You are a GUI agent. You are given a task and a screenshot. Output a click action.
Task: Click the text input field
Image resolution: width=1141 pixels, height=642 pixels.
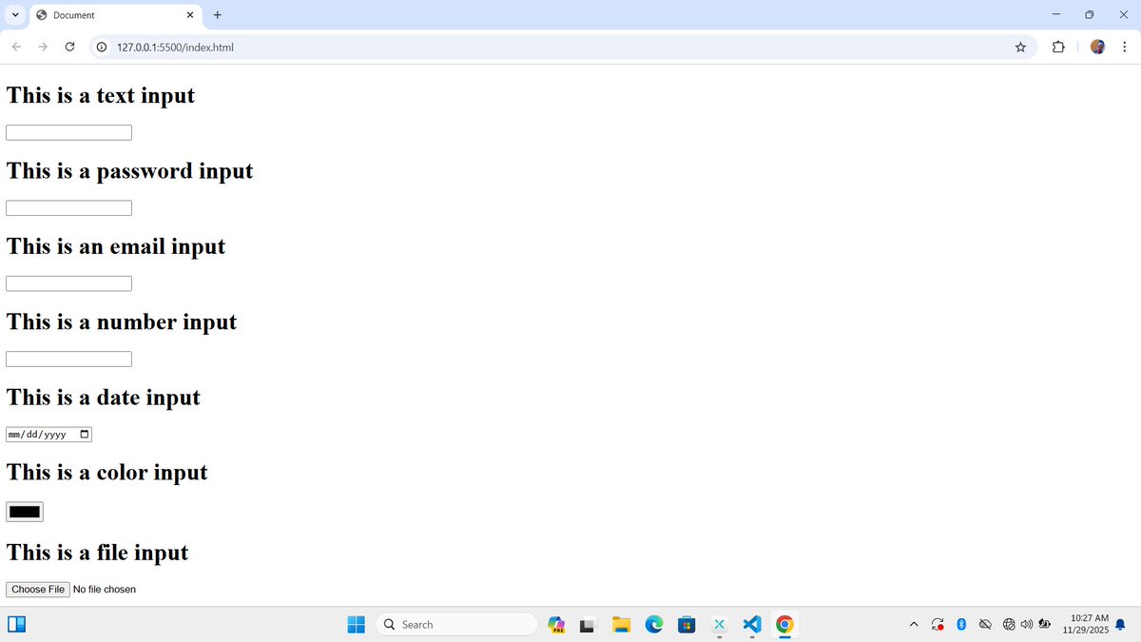pyautogui.click(x=68, y=132)
